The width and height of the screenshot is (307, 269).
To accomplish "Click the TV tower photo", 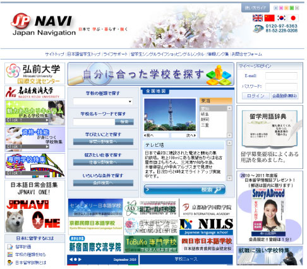I will 170,115.
